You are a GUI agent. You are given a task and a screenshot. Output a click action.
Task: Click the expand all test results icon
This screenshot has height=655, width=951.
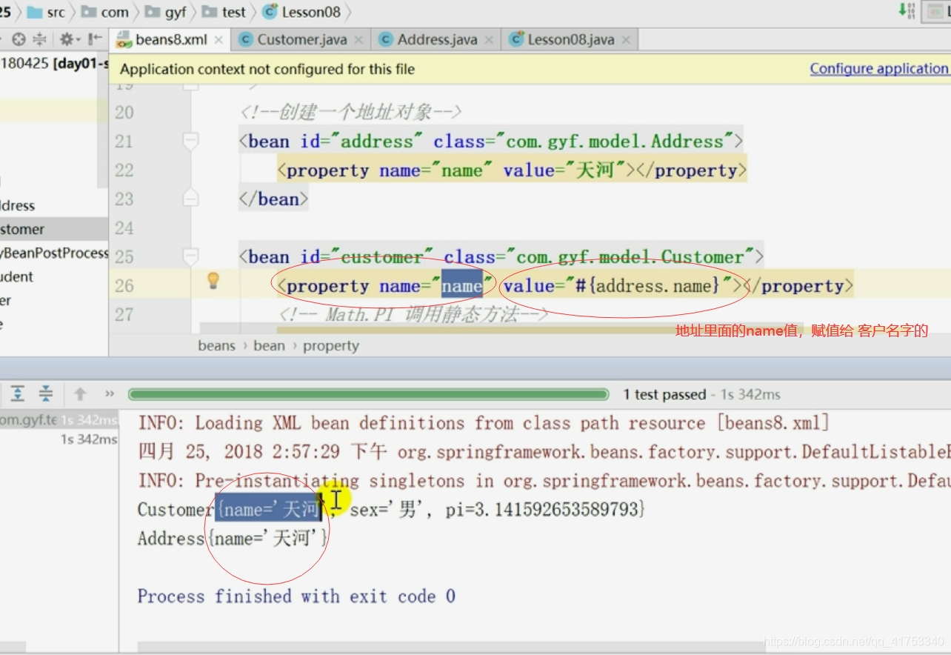point(18,394)
